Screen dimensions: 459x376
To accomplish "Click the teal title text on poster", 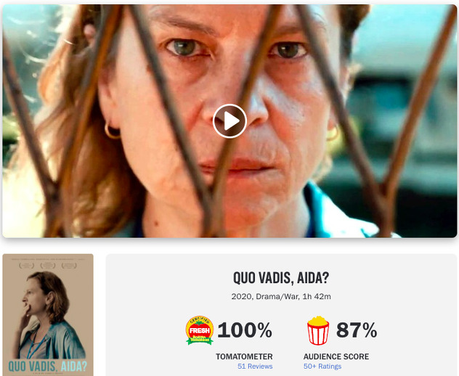I will tap(48, 367).
